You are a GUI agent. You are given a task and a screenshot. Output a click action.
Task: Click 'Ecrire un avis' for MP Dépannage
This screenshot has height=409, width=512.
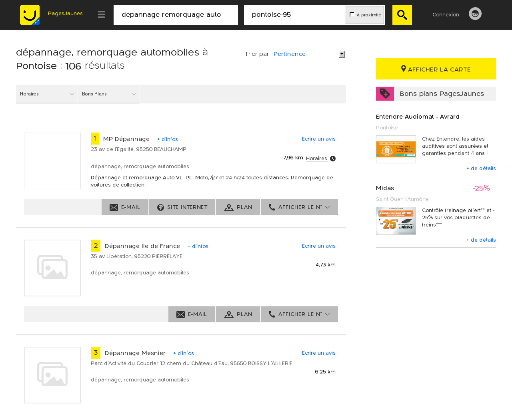click(319, 139)
